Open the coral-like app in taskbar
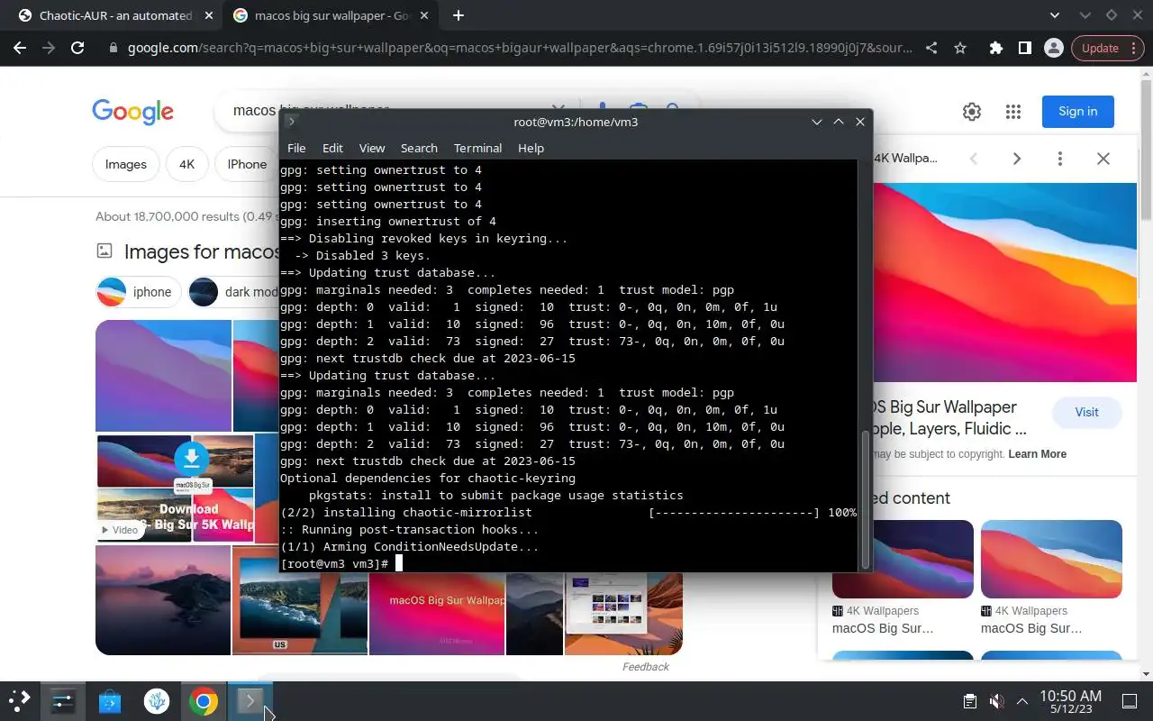Screen dimensions: 1153x721 (x=157, y=701)
